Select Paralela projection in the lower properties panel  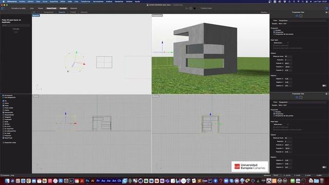coord(274,112)
